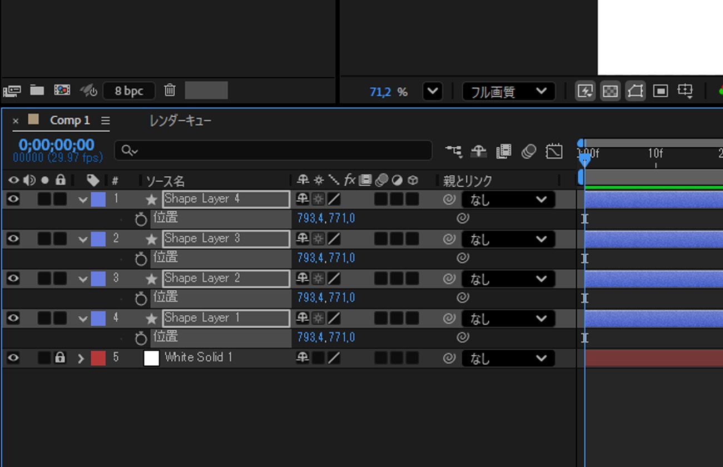Click stopwatch for Shape Layer 4 position

(x=141, y=219)
